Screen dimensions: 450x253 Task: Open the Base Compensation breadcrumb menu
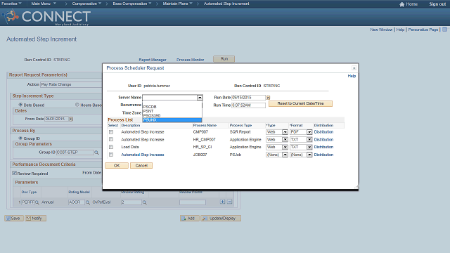coord(132,4)
